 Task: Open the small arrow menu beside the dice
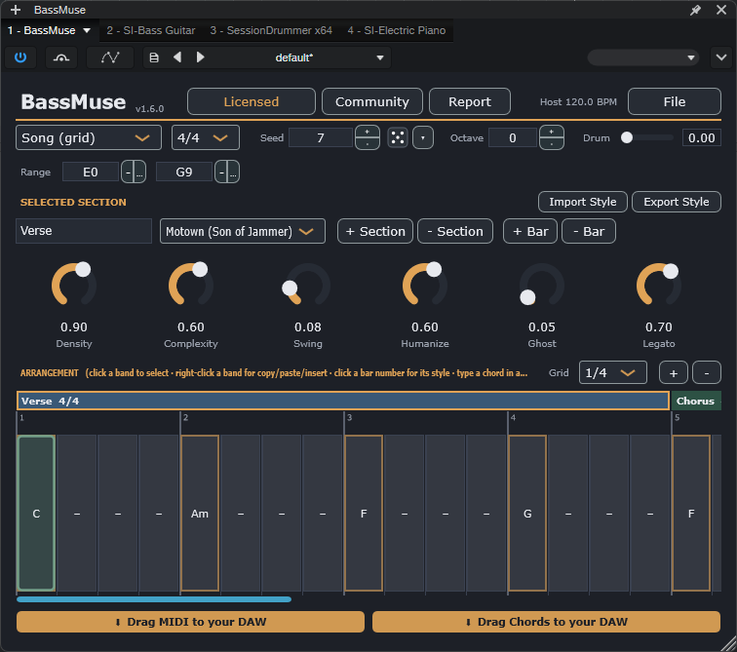coord(422,137)
